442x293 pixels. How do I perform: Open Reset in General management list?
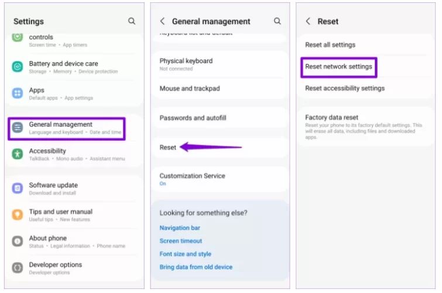168,148
